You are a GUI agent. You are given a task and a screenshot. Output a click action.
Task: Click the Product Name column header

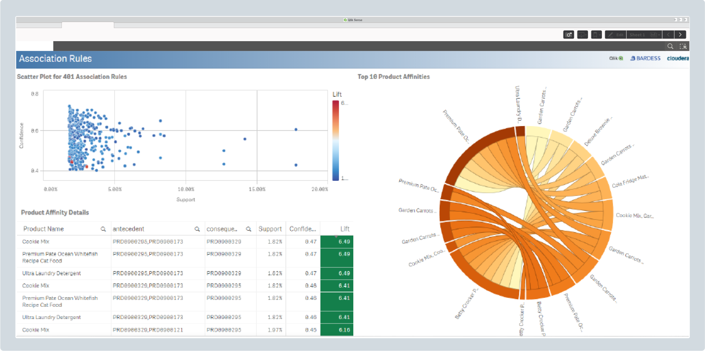43,229
